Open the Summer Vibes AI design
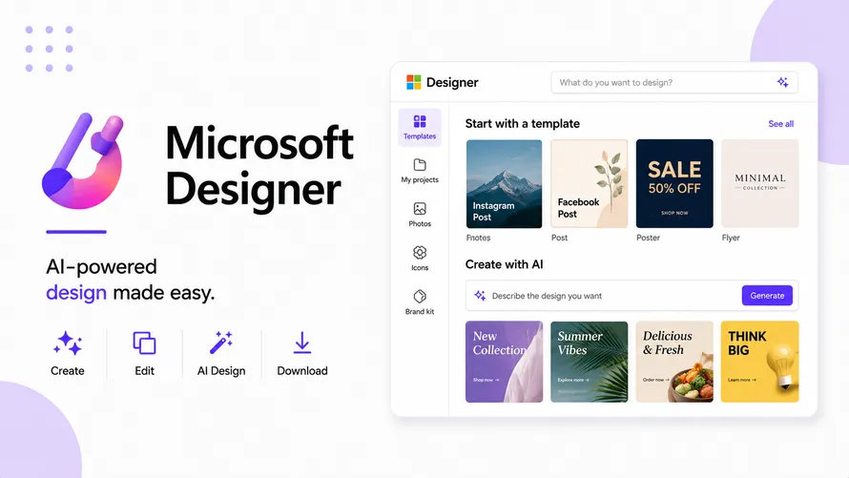 [590, 362]
